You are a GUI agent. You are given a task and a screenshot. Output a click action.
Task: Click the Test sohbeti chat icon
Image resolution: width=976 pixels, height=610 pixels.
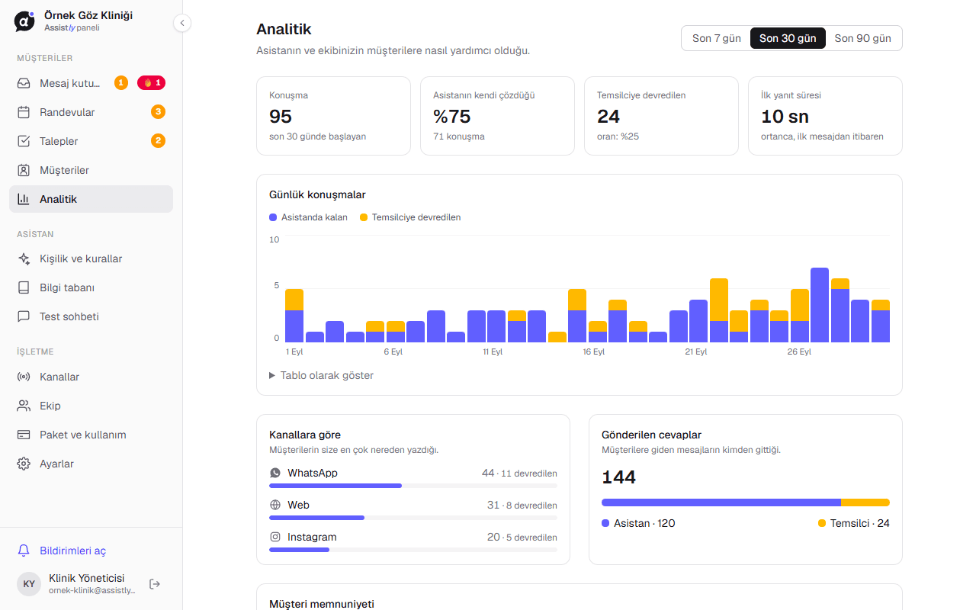pos(24,316)
